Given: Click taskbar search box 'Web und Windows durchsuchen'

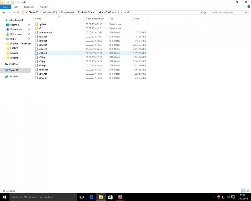Looking at the screenshot, I should pos(43,197).
